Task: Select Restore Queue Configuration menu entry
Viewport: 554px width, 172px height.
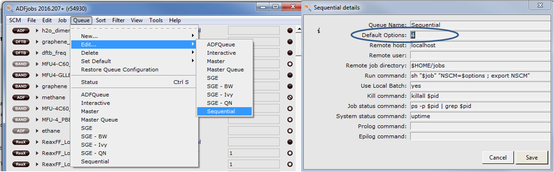Action: pyautogui.click(x=120, y=70)
